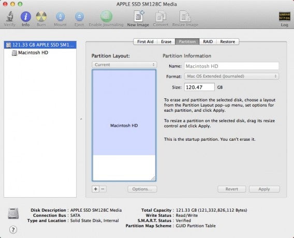Click the Verify microscope icon
294x238 pixels.
pos(9,17)
